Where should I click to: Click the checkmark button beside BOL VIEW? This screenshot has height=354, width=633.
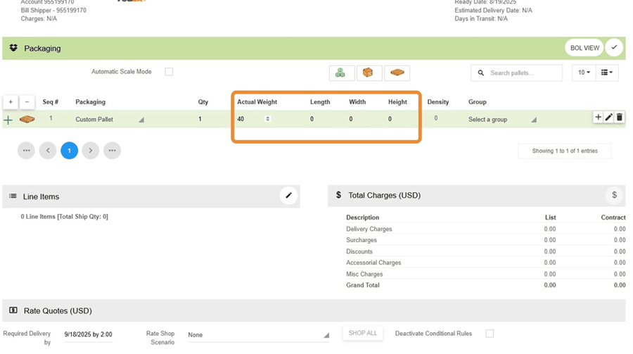(614, 48)
